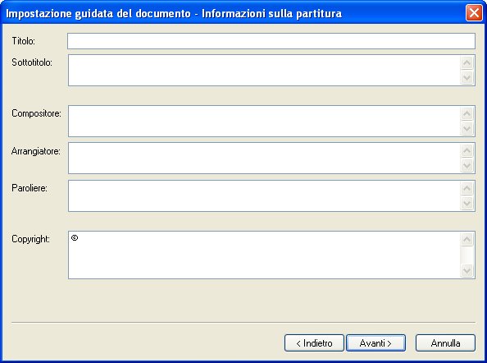Click Sottotitolo scrollbar down arrow

click(x=467, y=77)
